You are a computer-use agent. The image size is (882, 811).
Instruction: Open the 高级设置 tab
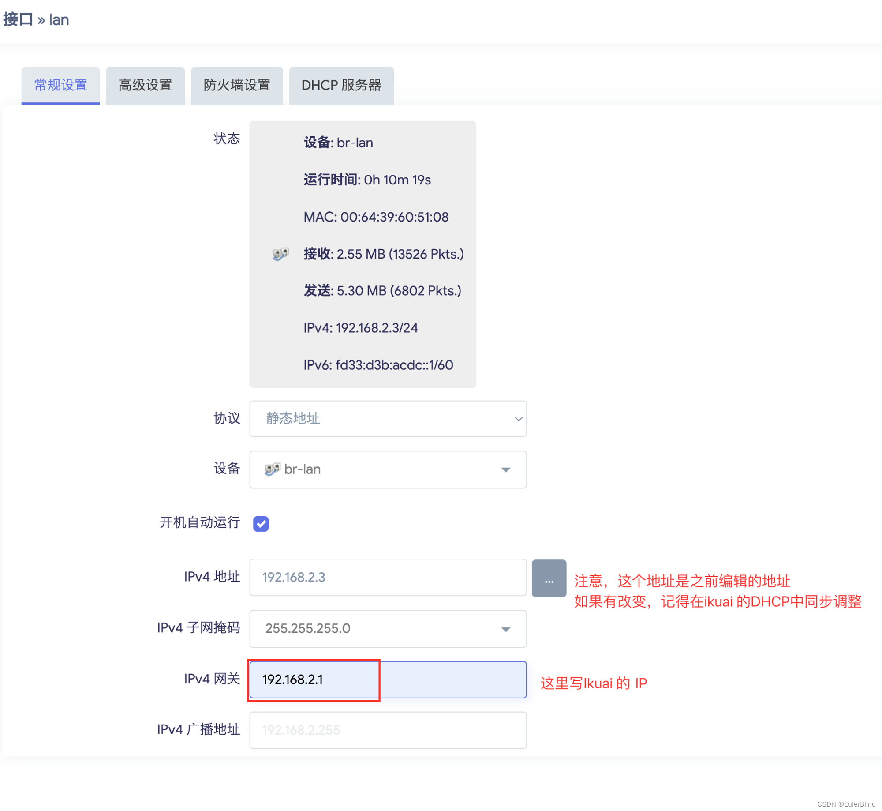pos(145,86)
